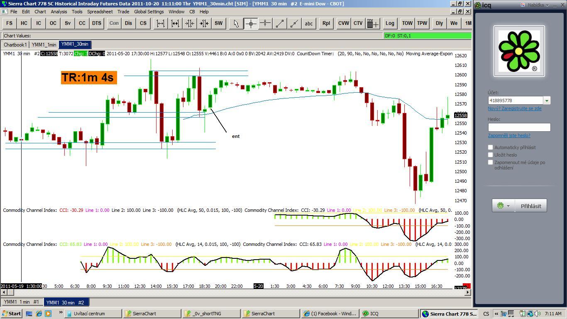Viewport: 567px width, 319px height.
Task: Click the DTS toolbar button
Action: pyautogui.click(x=96, y=23)
